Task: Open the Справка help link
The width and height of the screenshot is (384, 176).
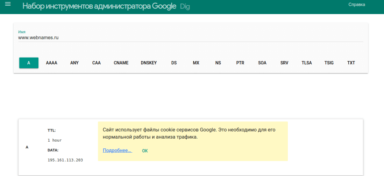Action: [x=357, y=5]
